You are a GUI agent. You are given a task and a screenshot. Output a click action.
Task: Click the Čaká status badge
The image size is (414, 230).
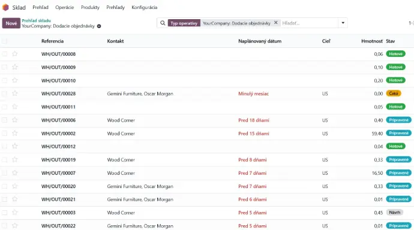(394, 93)
